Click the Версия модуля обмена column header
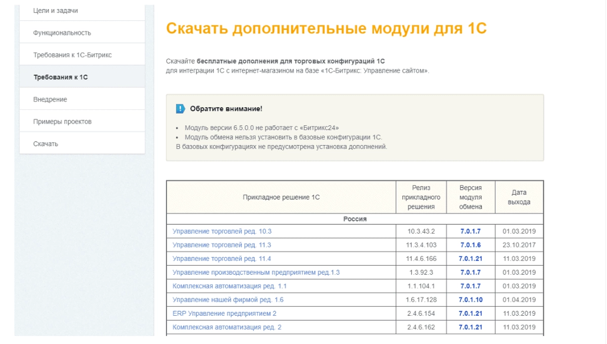This screenshot has width=607, height=344. [470, 197]
